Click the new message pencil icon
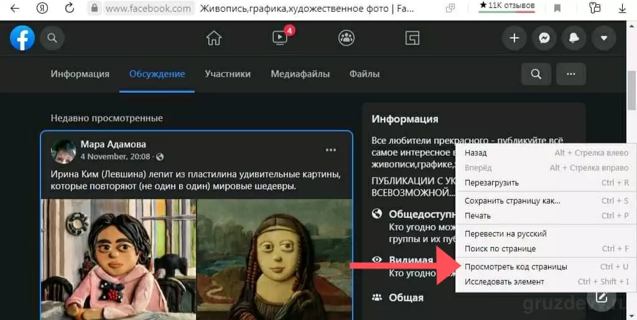The image size is (637, 320). 601,298
